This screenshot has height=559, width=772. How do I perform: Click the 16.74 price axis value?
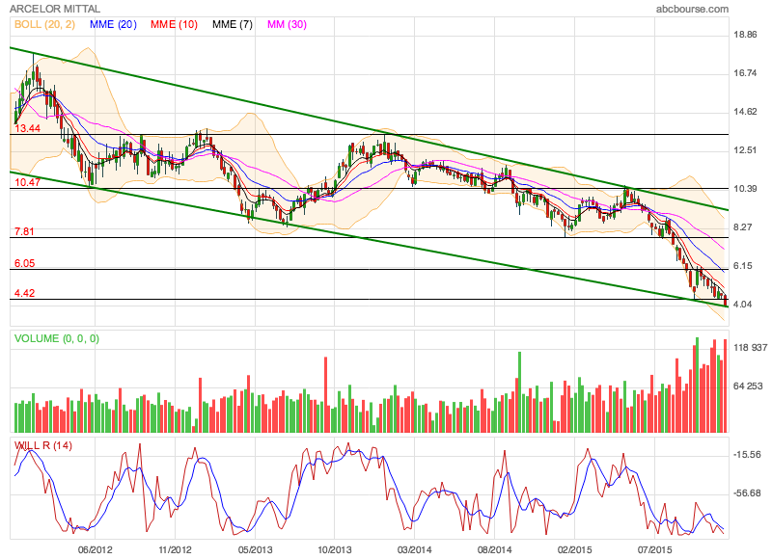click(x=745, y=73)
